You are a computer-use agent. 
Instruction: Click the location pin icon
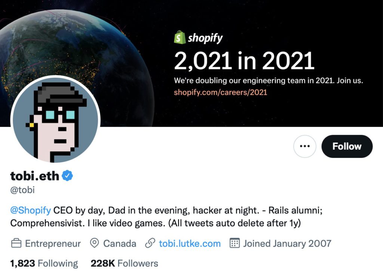click(x=95, y=244)
